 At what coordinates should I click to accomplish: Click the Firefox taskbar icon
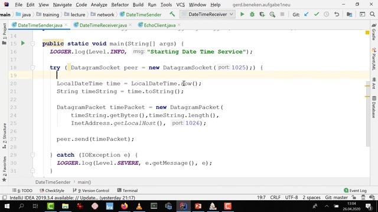[x=125, y=206]
